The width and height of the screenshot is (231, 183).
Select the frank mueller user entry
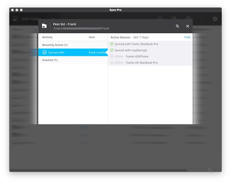coord(97,52)
